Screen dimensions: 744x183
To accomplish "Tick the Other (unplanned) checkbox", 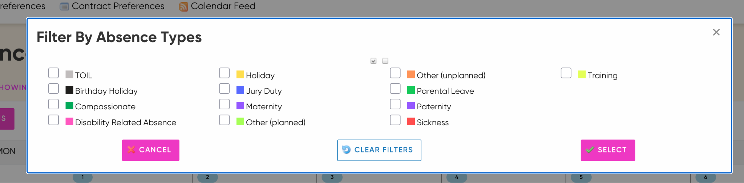I will 395,73.
